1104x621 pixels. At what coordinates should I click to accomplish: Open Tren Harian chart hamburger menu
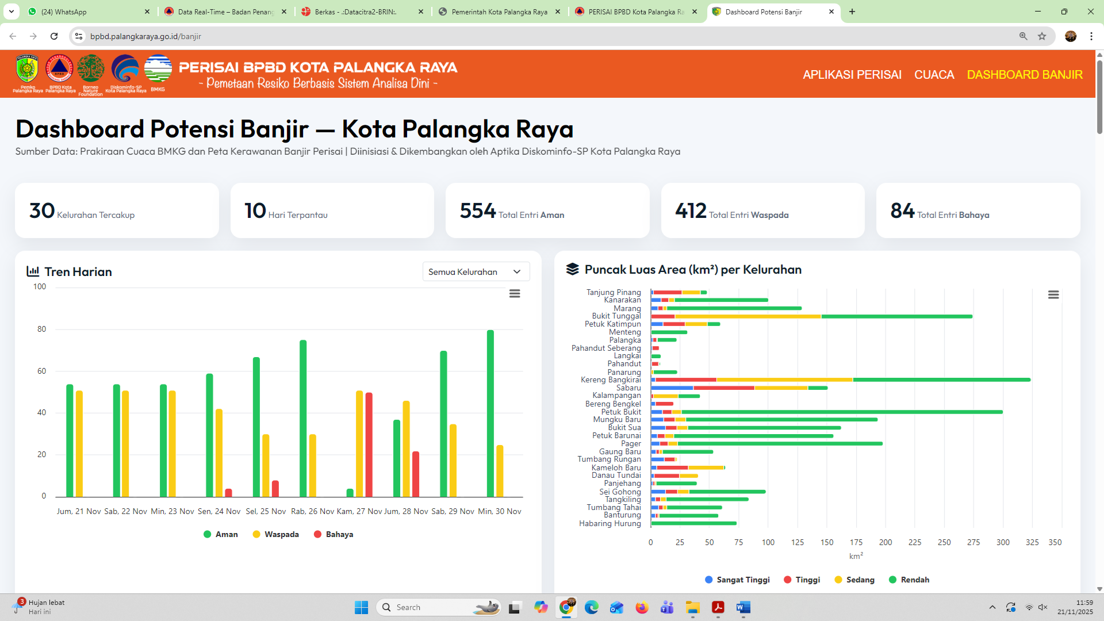(x=515, y=294)
